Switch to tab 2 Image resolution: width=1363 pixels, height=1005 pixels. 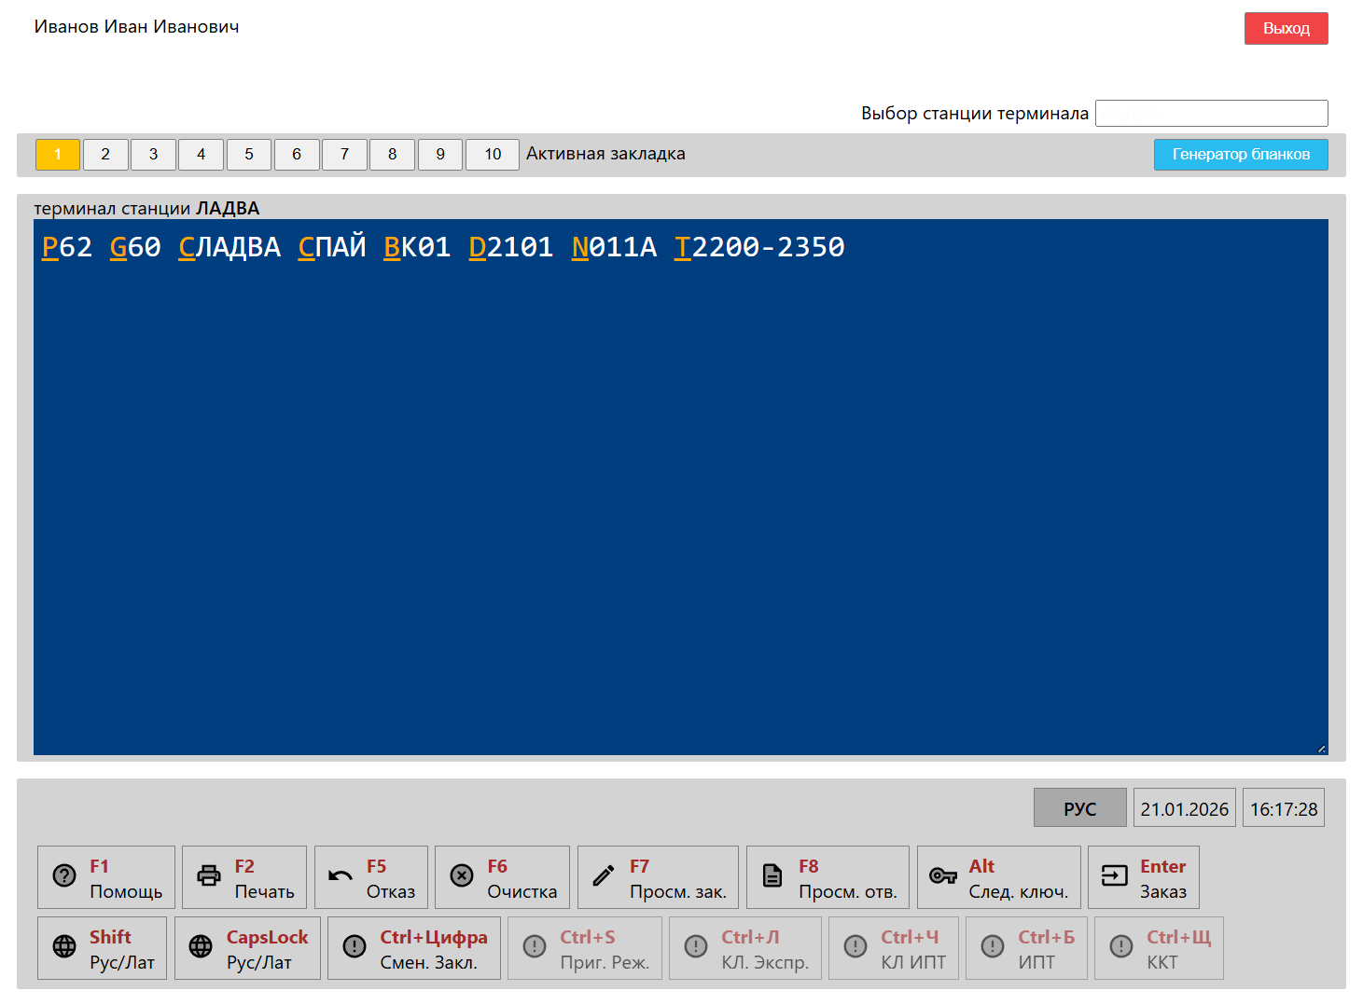pos(105,155)
